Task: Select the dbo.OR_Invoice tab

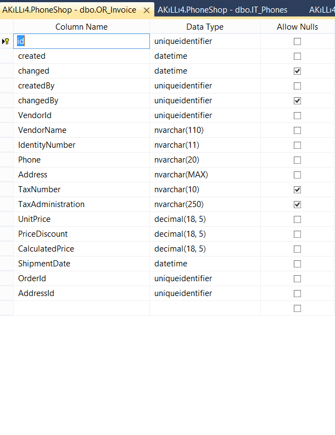Action: (x=69, y=10)
